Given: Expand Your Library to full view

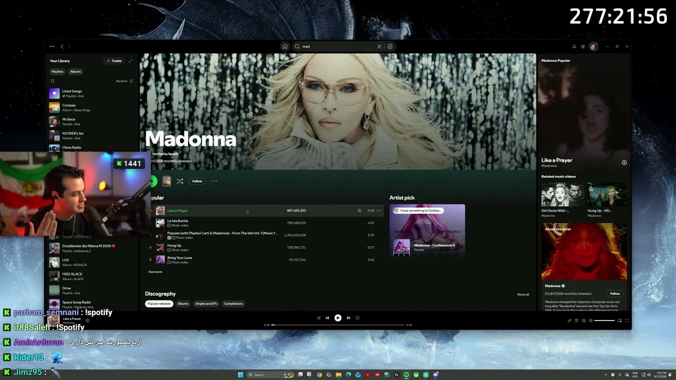Looking at the screenshot, I should (x=130, y=61).
